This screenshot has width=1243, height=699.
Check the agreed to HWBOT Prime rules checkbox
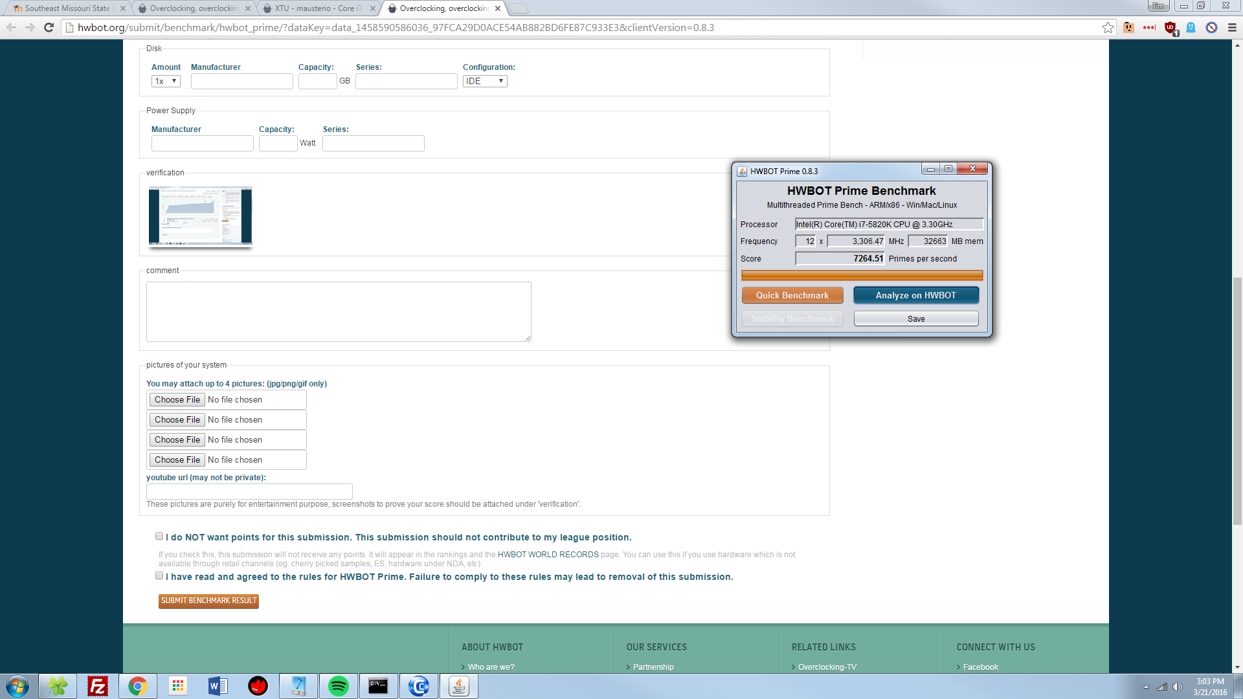[159, 575]
